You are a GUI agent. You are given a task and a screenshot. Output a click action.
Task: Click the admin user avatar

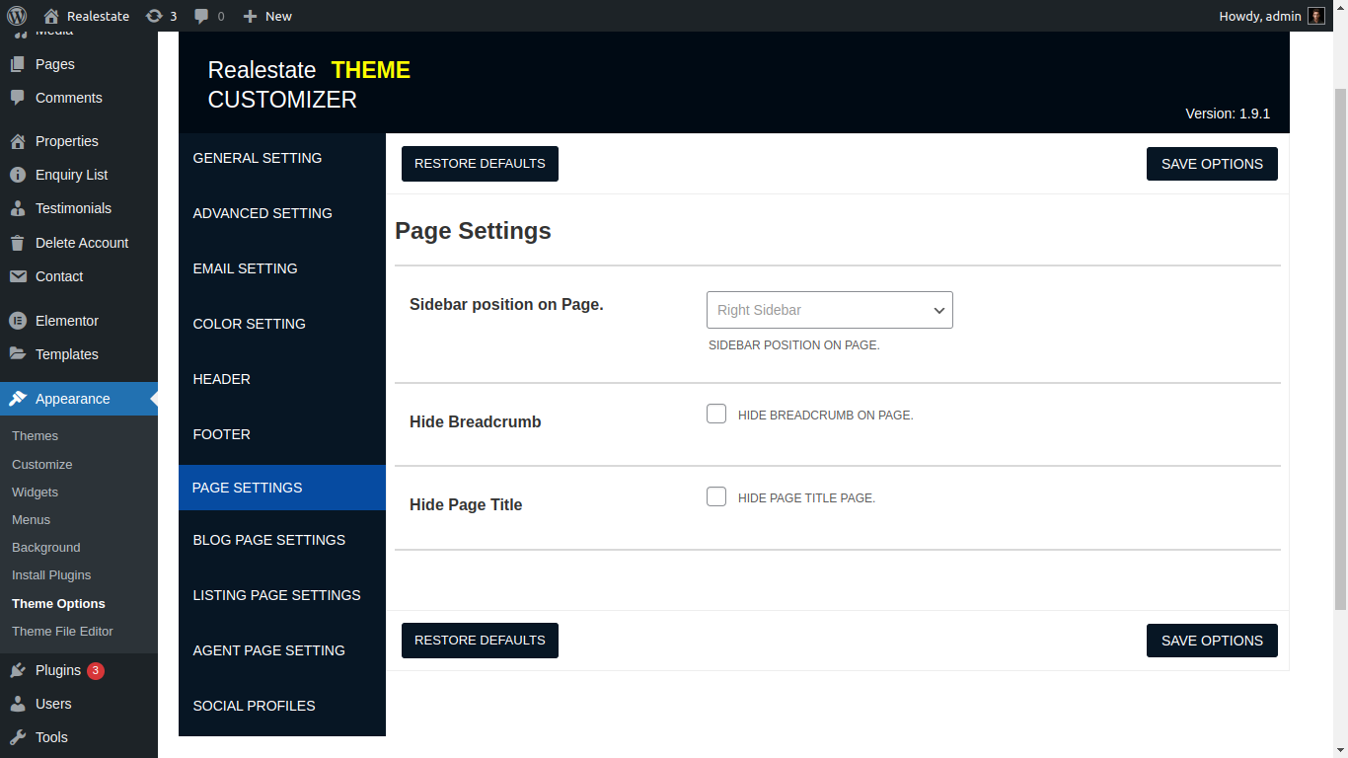[x=1316, y=16]
